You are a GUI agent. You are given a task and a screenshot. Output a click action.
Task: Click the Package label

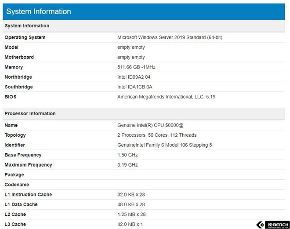tap(14, 175)
